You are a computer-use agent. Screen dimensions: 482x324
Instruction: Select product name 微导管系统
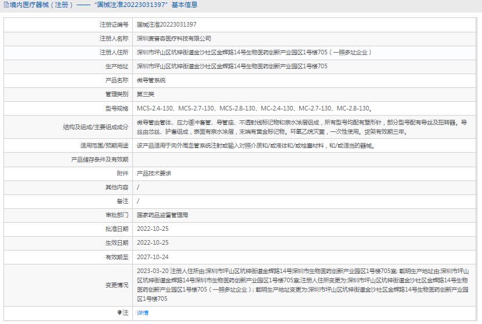pyautogui.click(x=151, y=80)
